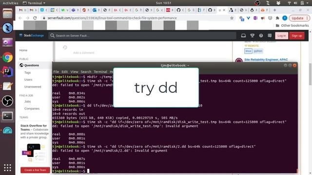Open Jobs in sidebar

pos(27,102)
